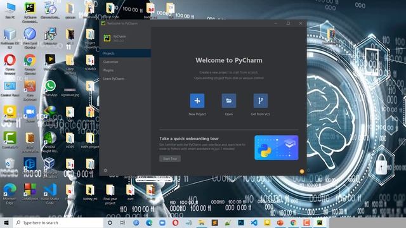Viewport: 406px width, 228px height.
Task: Click the PyCharm taskbar icon
Action: (320, 222)
